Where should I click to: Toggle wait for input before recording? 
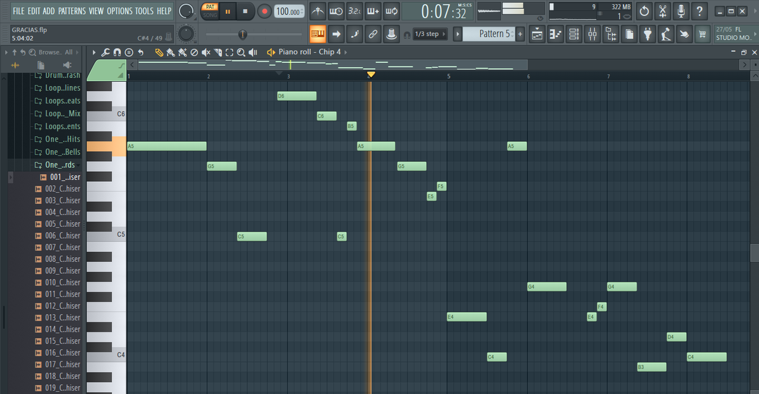click(x=336, y=11)
